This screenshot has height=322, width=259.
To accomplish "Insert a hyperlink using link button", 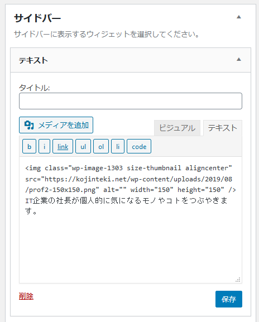I will (x=63, y=146).
